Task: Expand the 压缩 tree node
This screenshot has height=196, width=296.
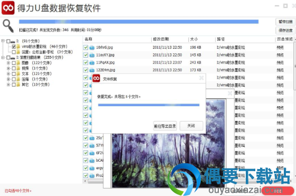Action: (8, 79)
